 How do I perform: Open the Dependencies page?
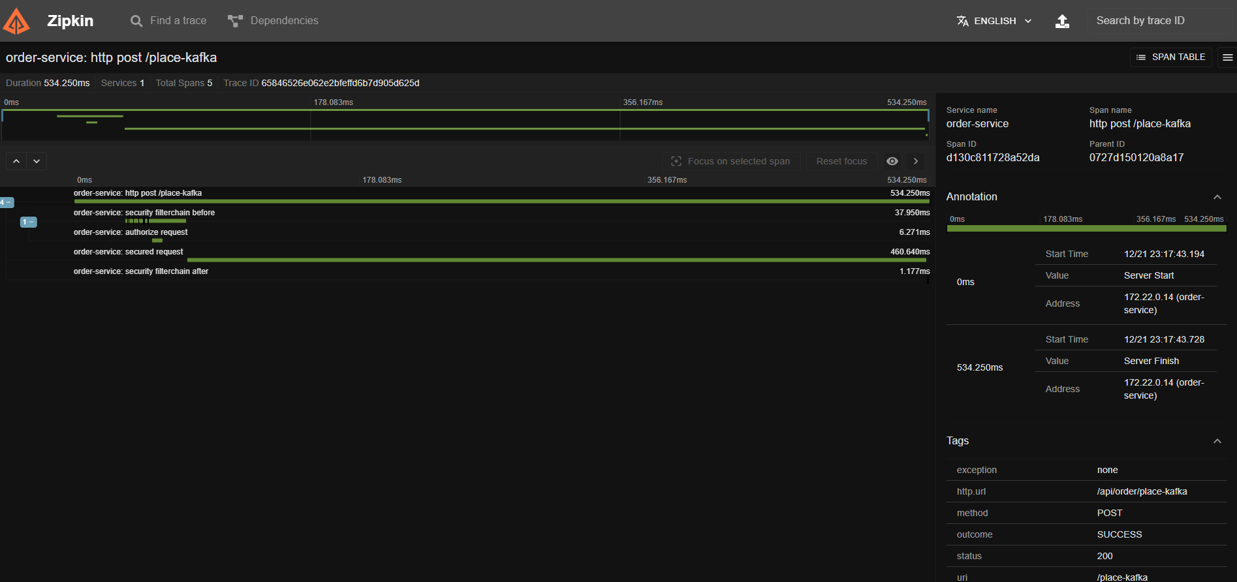point(273,21)
